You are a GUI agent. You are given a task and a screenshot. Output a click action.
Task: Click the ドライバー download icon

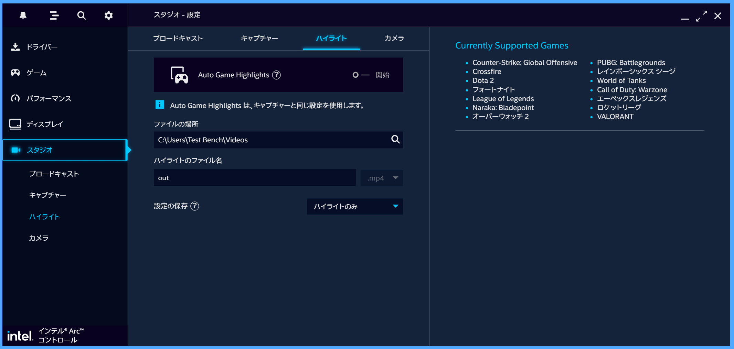point(15,47)
